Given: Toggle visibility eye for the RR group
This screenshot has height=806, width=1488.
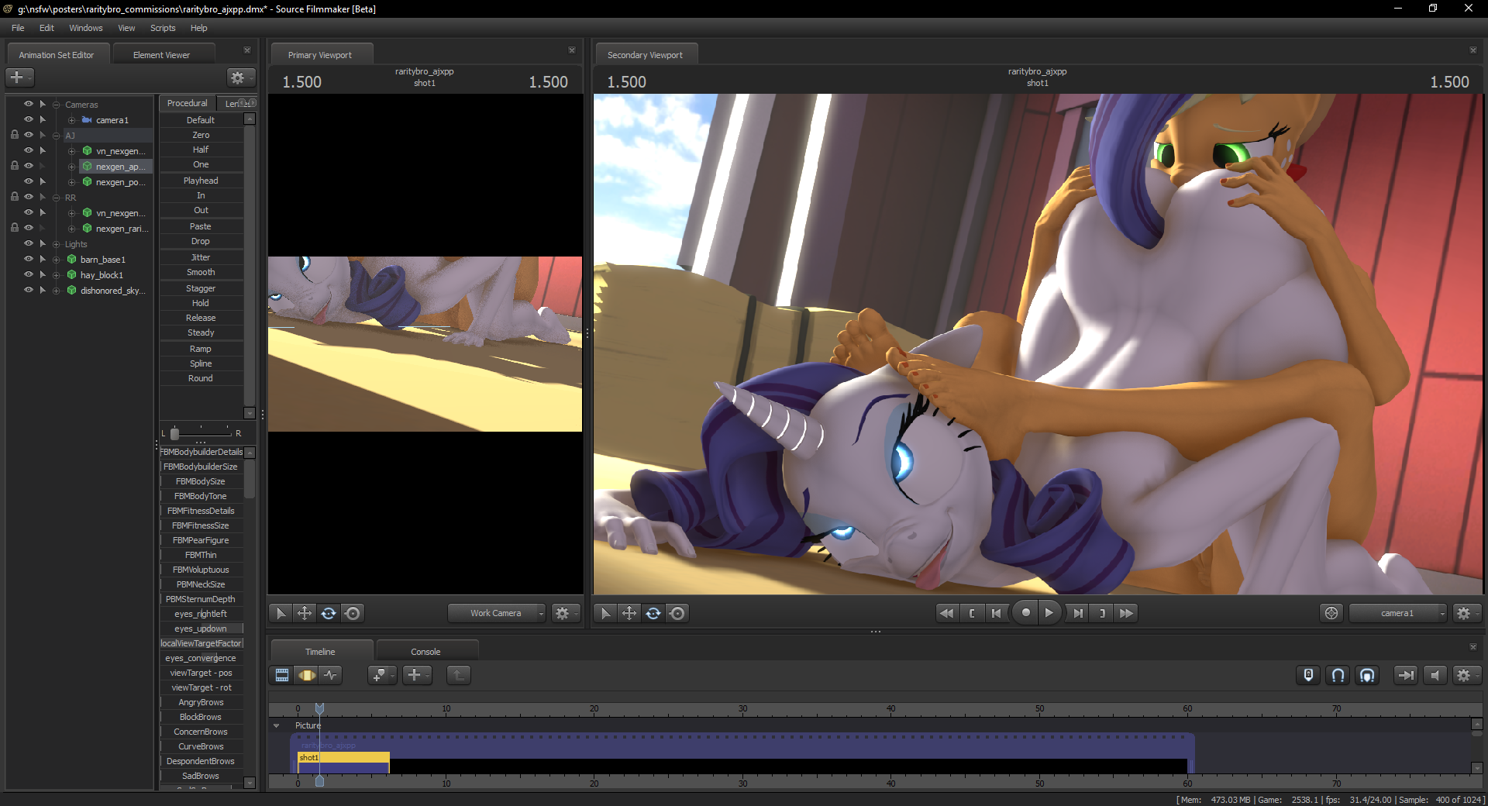Looking at the screenshot, I should pyautogui.click(x=29, y=197).
